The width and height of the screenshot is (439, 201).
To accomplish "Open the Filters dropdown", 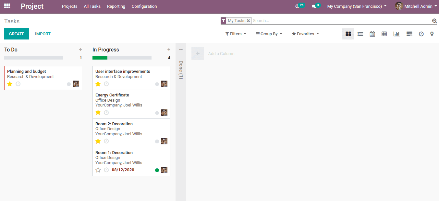I will click(x=236, y=34).
